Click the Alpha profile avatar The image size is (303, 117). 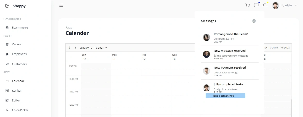coord(275,5)
